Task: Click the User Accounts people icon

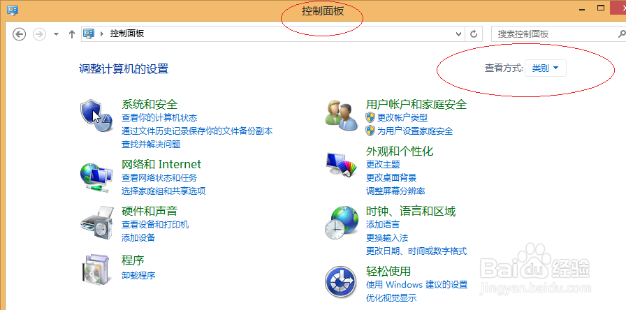Action: [342, 116]
